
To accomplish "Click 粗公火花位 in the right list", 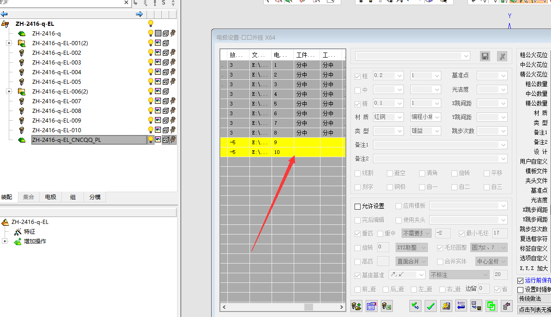I will [533, 55].
